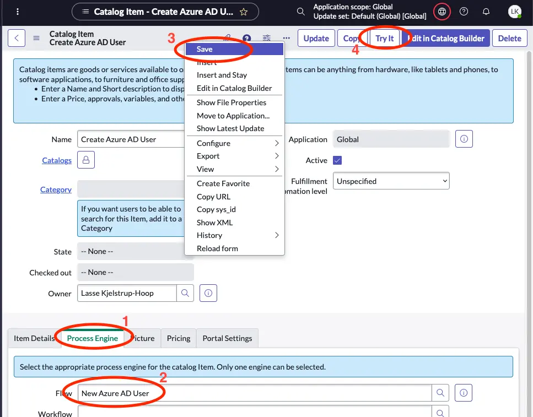This screenshot has width=533, height=417.
Task: Switch to the Process Engine tab
Action: coord(93,338)
